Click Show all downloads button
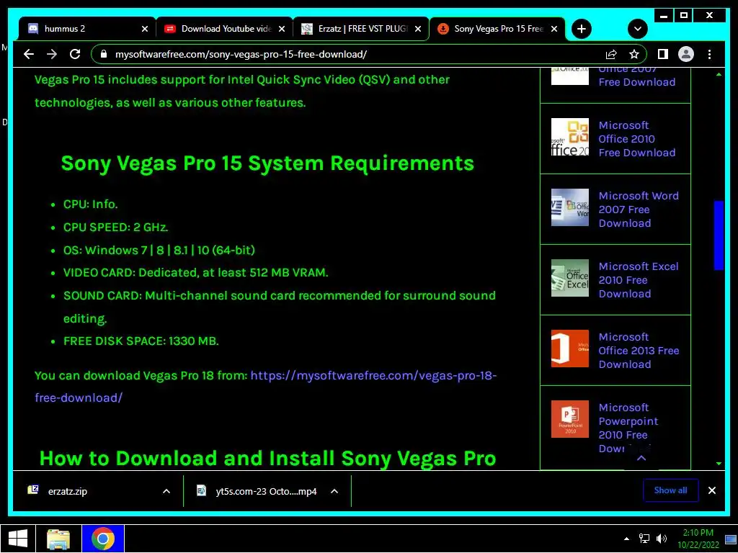Screen dimensions: 738x553 click(670, 490)
